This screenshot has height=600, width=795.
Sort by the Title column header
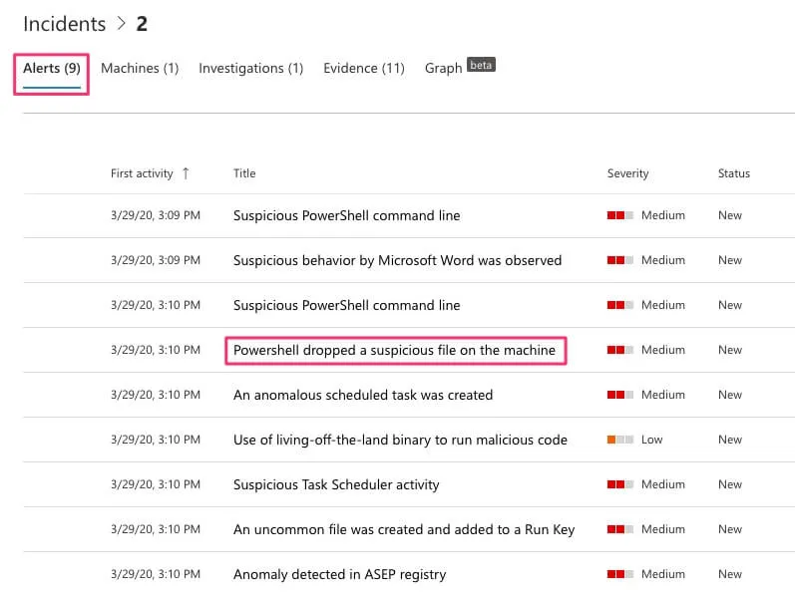pos(244,173)
